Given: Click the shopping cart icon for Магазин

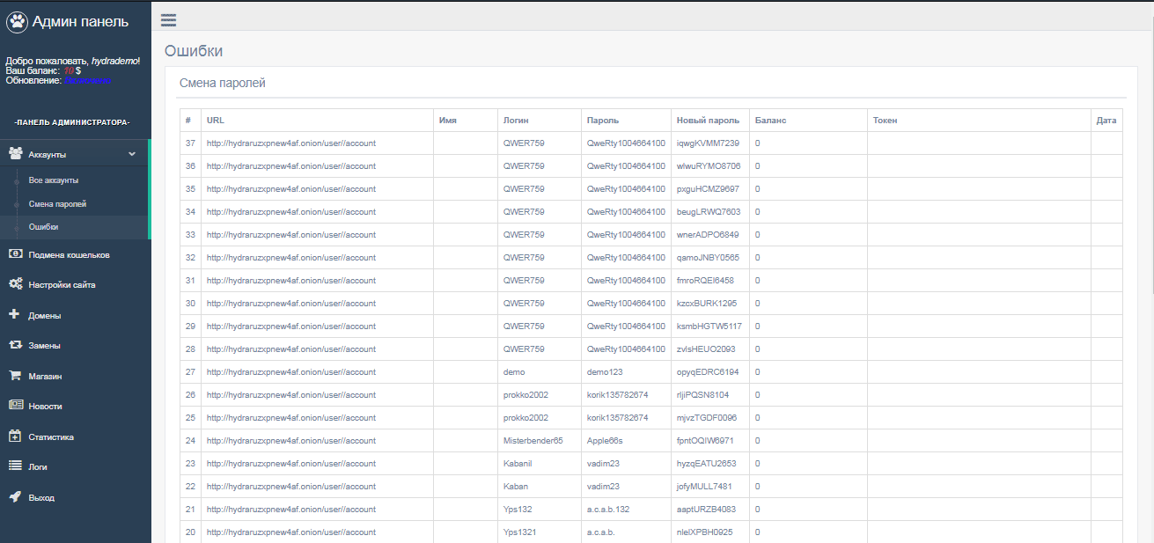Looking at the screenshot, I should [x=15, y=375].
